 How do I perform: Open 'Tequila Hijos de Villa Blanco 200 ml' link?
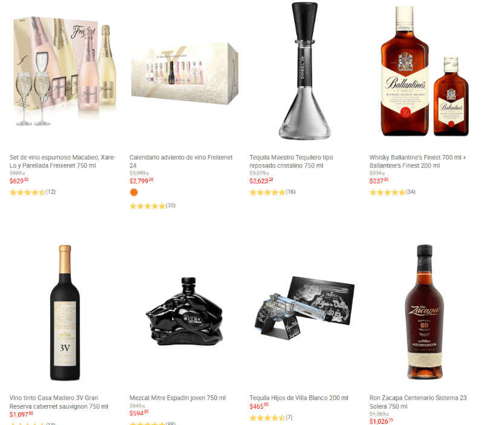point(299,398)
